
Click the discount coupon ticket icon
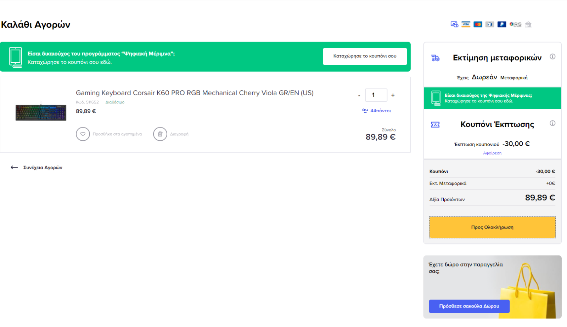coord(435,125)
